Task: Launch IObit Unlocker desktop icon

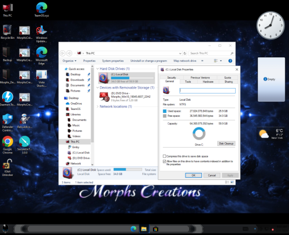Action: 8,167
